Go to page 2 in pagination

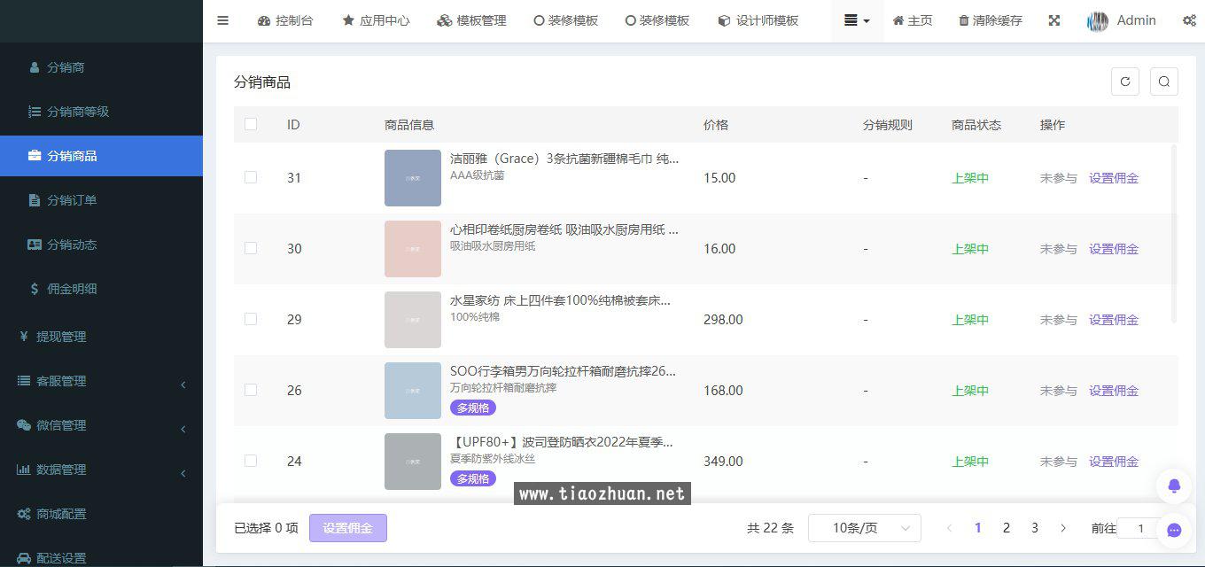[1006, 528]
